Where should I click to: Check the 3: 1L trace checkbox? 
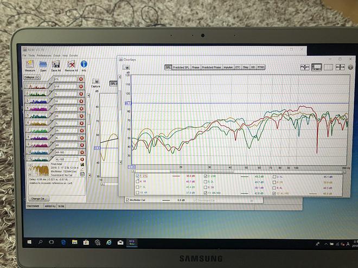click(274, 177)
